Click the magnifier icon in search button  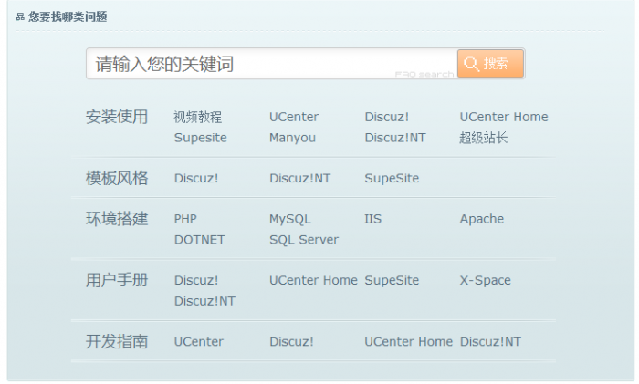click(472, 64)
